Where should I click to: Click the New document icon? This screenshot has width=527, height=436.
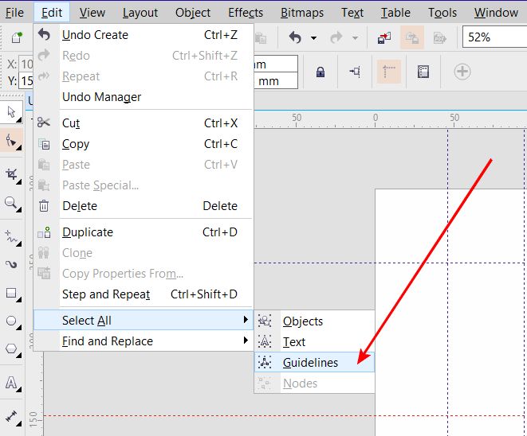pos(17,37)
